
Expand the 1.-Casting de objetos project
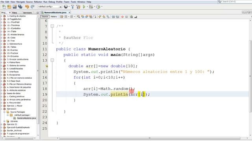2,16
